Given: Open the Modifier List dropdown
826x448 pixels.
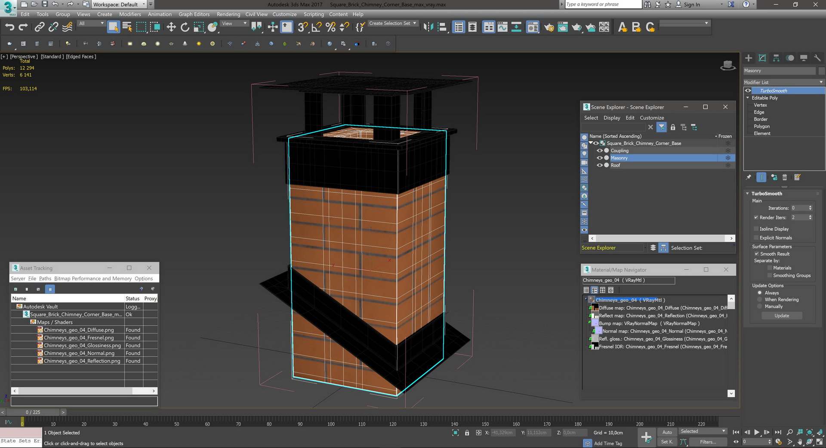Looking at the screenshot, I should (x=784, y=82).
